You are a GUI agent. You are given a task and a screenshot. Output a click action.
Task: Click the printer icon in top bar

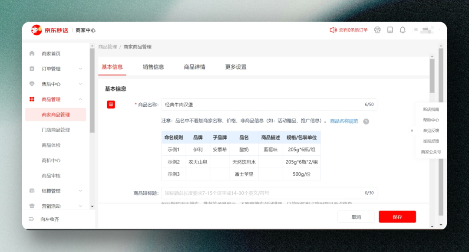[x=377, y=30]
